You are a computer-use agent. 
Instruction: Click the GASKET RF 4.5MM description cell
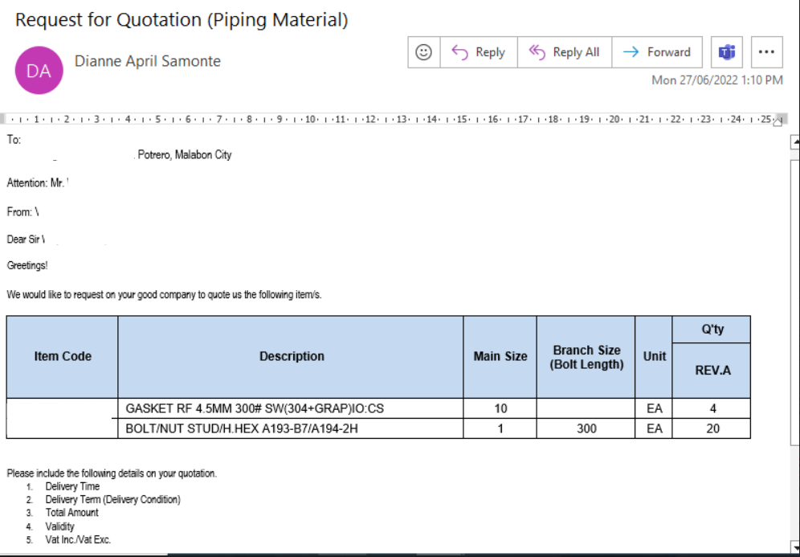(255, 408)
